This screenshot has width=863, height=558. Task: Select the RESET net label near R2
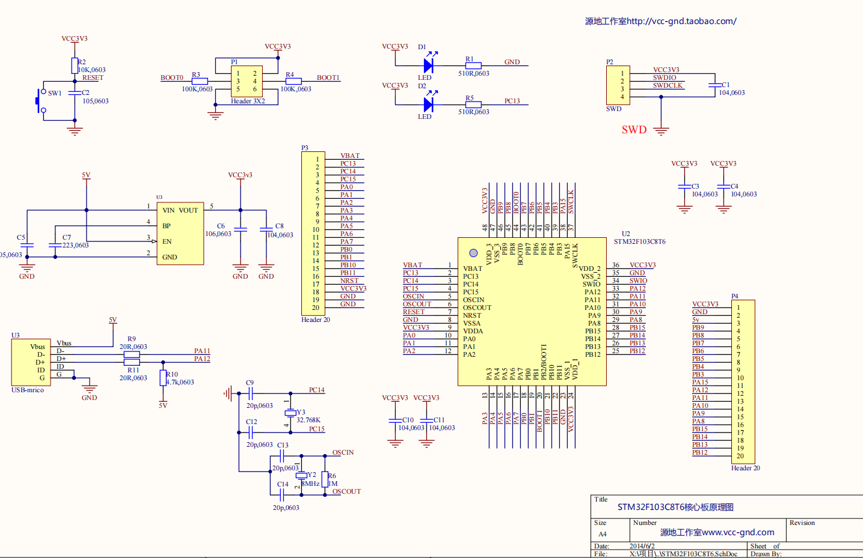93,77
